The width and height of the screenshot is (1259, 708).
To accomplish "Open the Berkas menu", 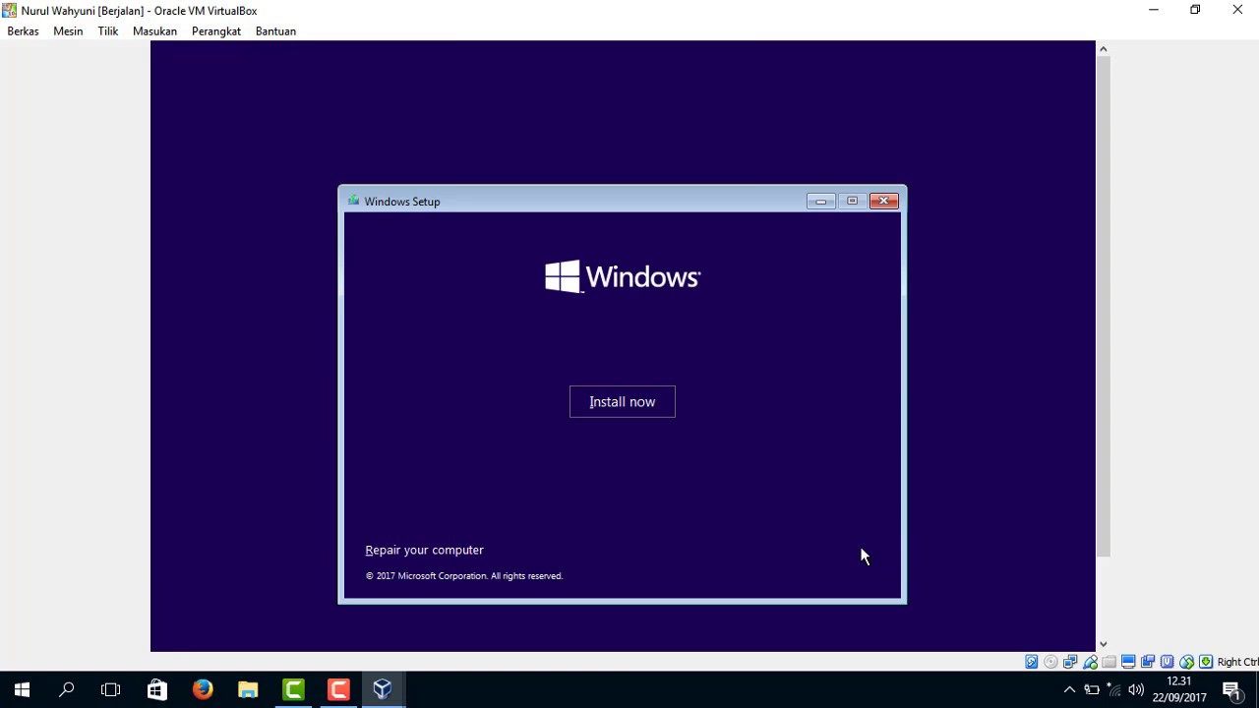I will 23,30.
